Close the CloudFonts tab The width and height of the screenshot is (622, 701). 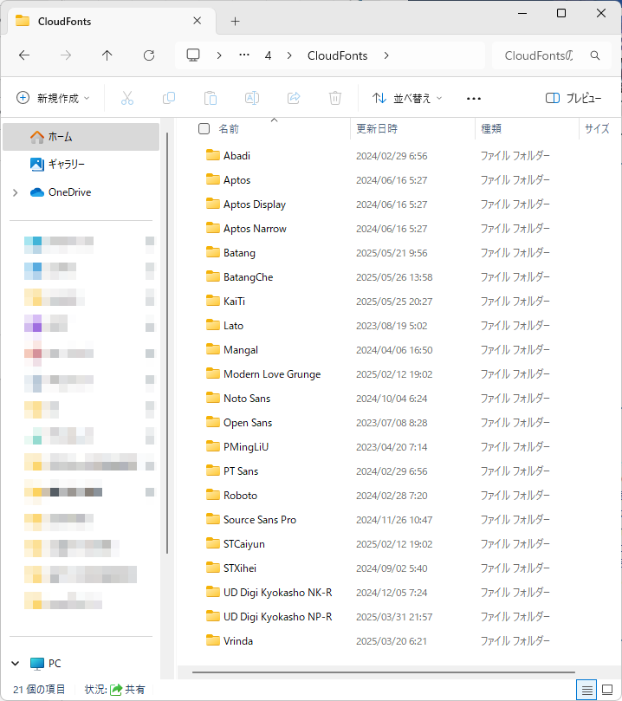(x=197, y=21)
